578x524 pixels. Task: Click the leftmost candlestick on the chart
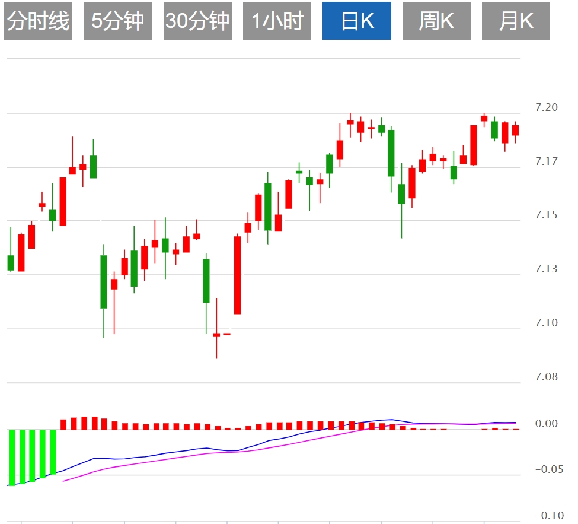pyautogui.click(x=11, y=262)
